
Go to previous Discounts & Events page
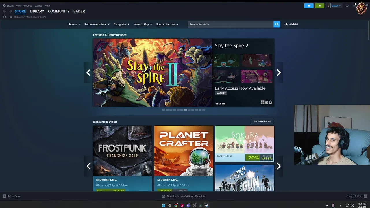(x=88, y=166)
